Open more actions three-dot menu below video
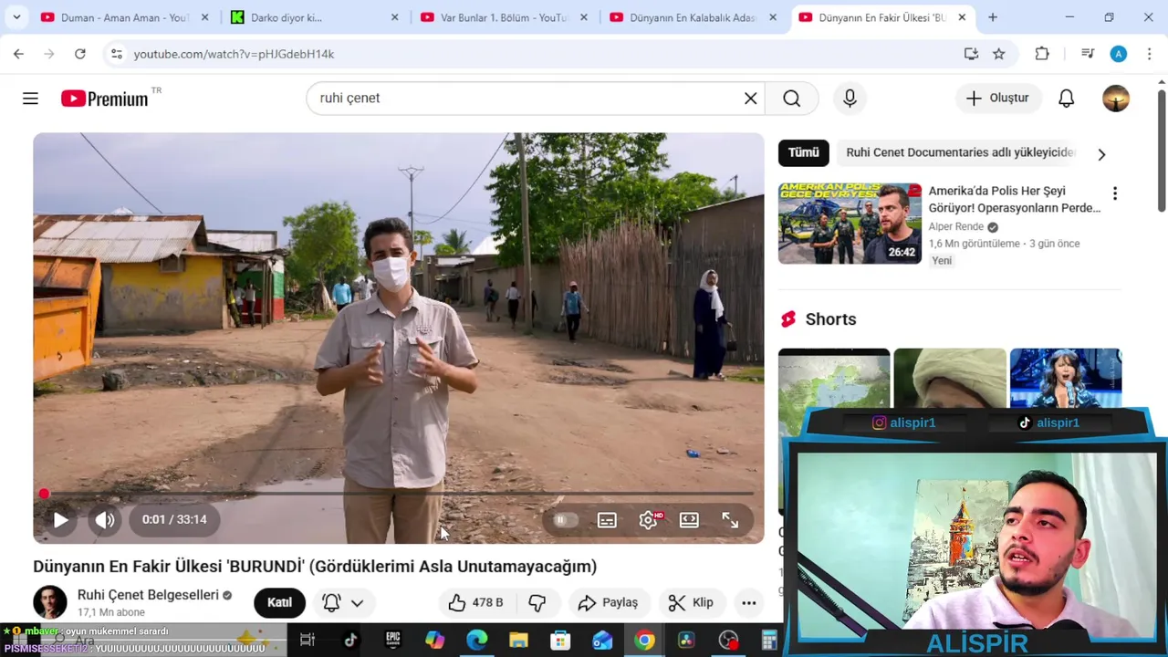The image size is (1168, 657). click(748, 602)
